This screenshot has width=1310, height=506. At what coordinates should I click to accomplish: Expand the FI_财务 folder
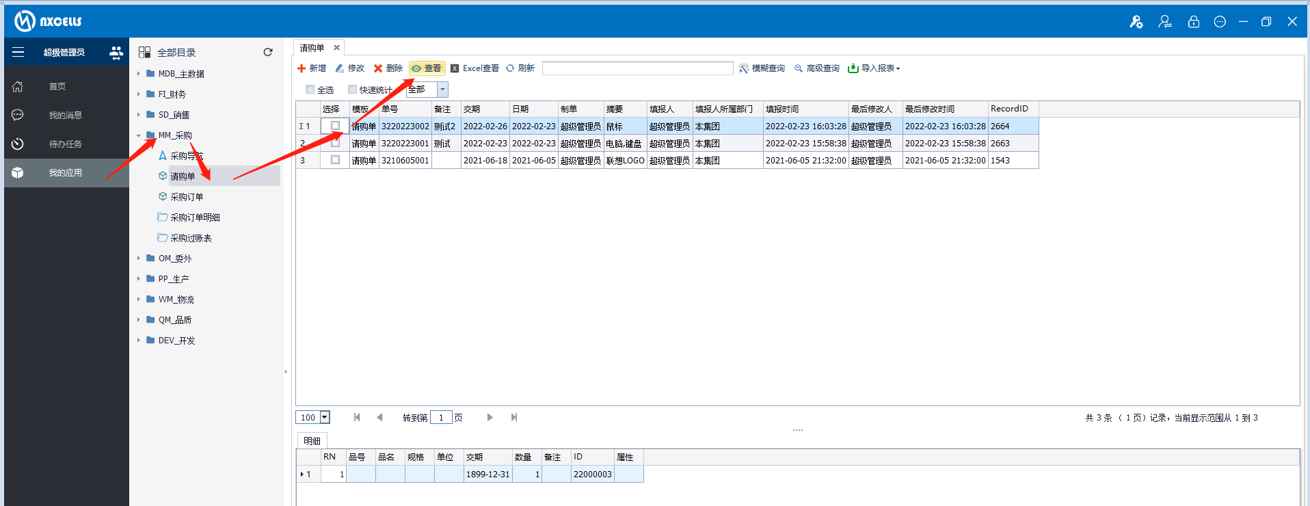[139, 94]
